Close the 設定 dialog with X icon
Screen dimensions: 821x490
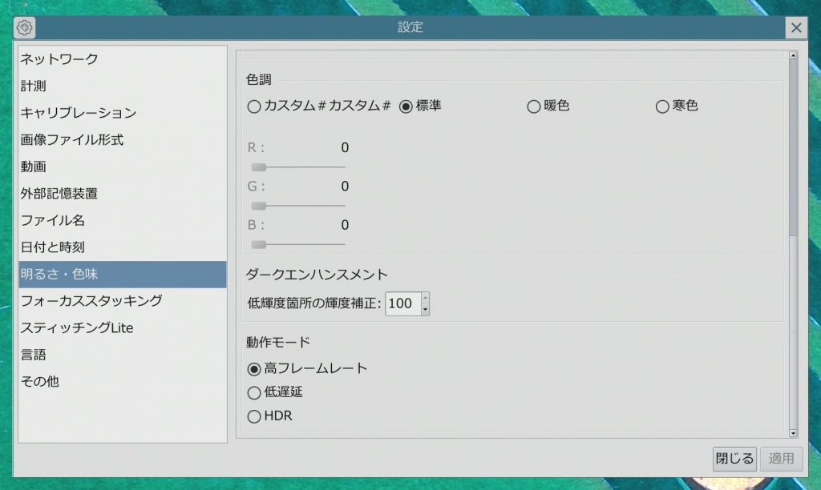[x=795, y=28]
